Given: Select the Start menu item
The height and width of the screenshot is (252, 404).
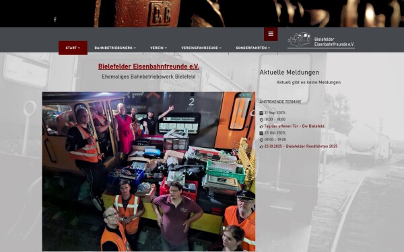Looking at the screenshot, I should 73,48.
